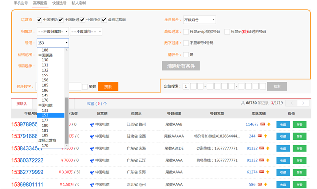Uncheck the 中国电信 carrier checkbox

pos(82,19)
